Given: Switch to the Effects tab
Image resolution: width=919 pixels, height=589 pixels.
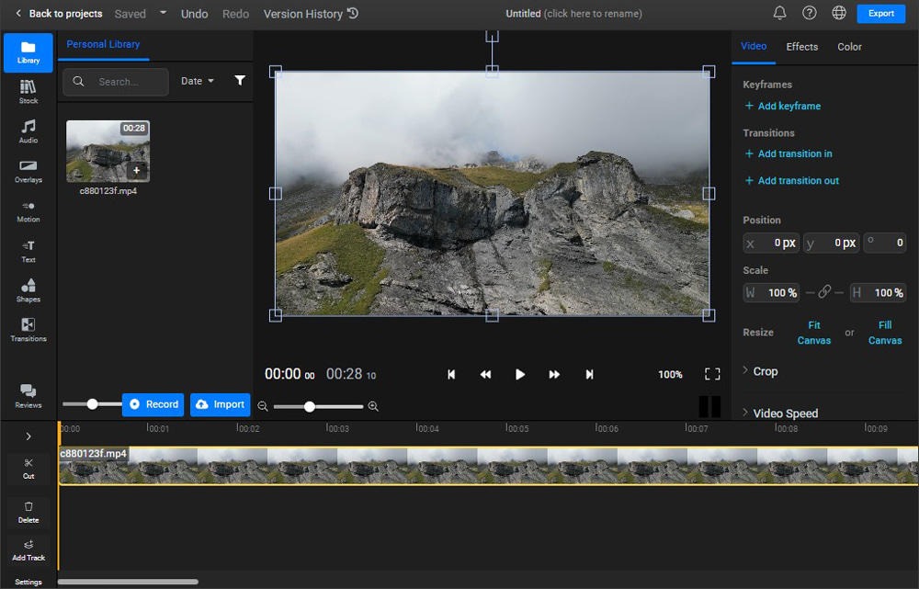Looking at the screenshot, I should click(x=801, y=47).
